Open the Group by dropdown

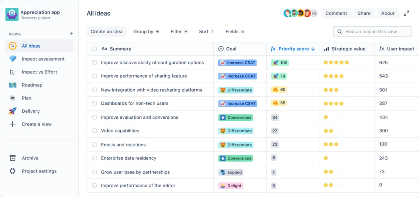[146, 31]
